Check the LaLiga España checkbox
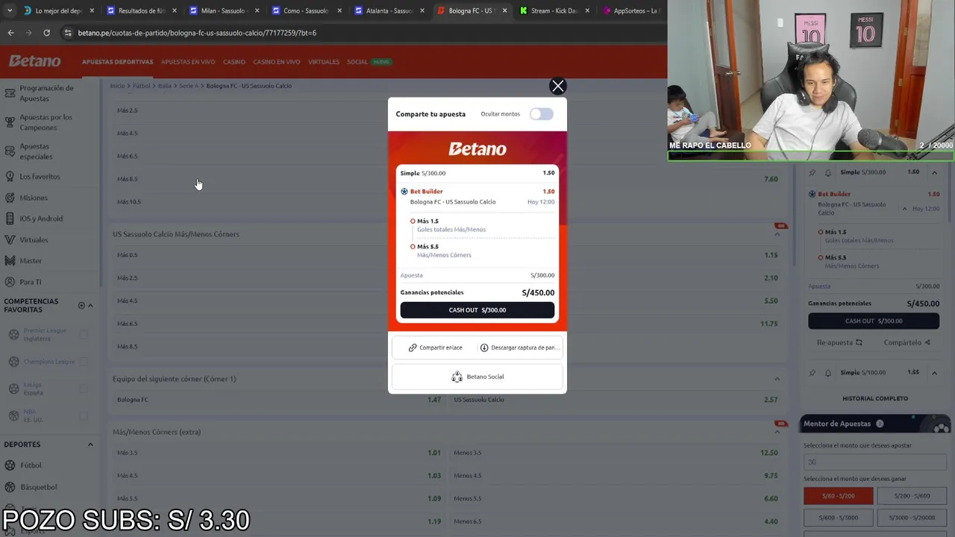This screenshot has width=955, height=537. [84, 389]
